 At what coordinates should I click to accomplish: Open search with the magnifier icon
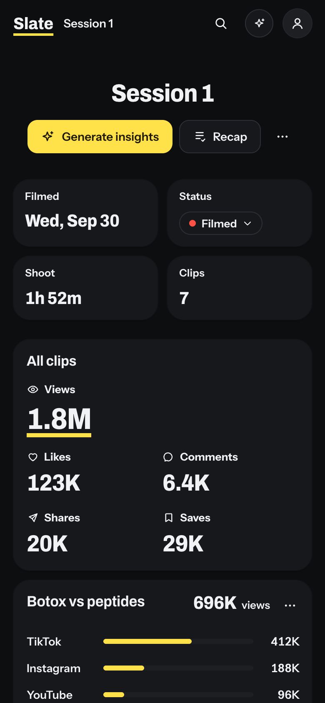click(x=221, y=24)
